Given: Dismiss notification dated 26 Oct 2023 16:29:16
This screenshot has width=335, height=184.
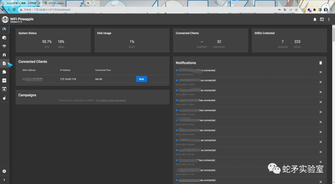Looking at the screenshot, I should (320, 122).
